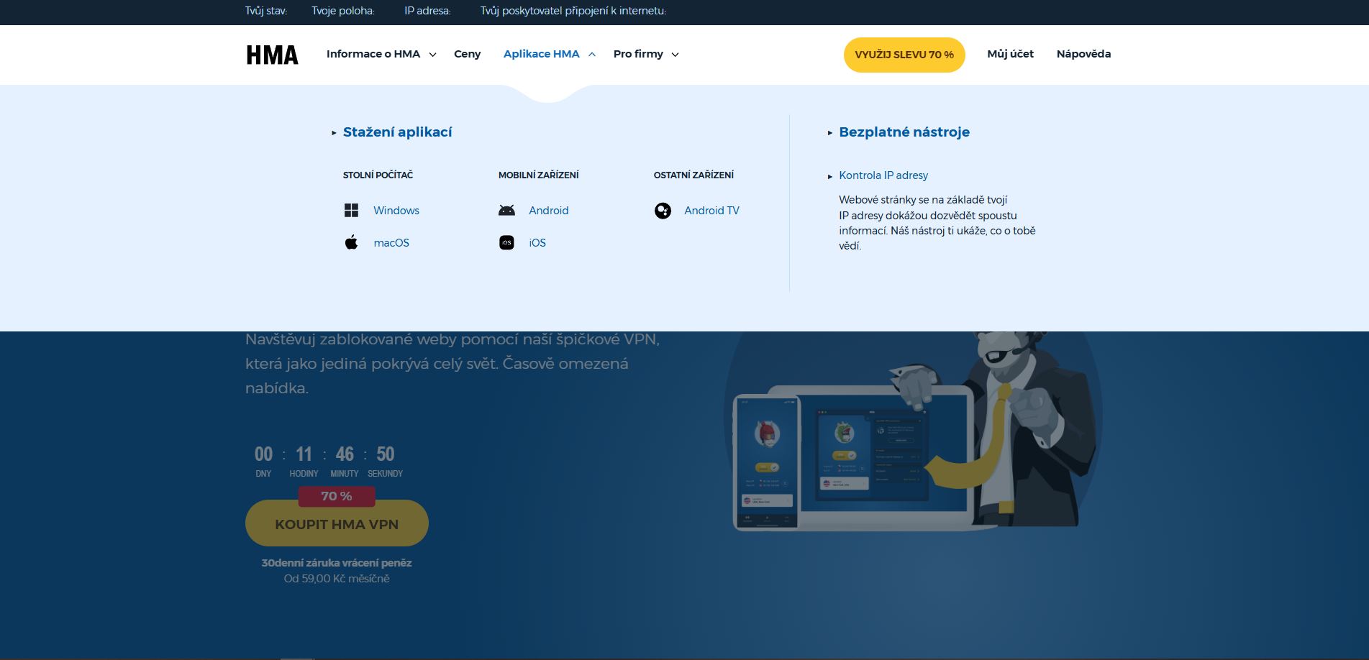Click the Stolní počítač heading

pyautogui.click(x=378, y=175)
